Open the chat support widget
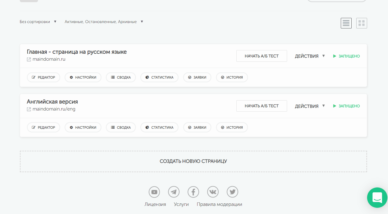Viewport: 388px width, 214px height. (x=377, y=198)
